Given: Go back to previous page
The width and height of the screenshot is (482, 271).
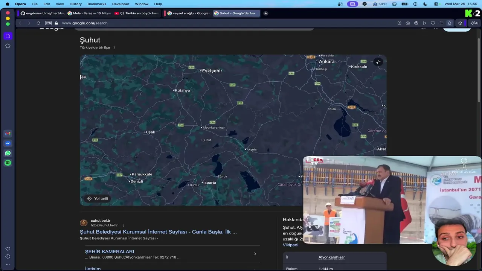Looking at the screenshot, I should [x=20, y=23].
